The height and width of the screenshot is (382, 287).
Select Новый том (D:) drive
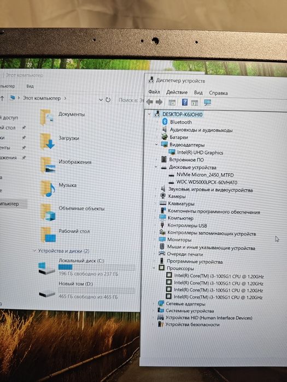(75, 284)
